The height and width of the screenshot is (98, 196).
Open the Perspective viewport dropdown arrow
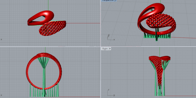click(x=116, y=1)
